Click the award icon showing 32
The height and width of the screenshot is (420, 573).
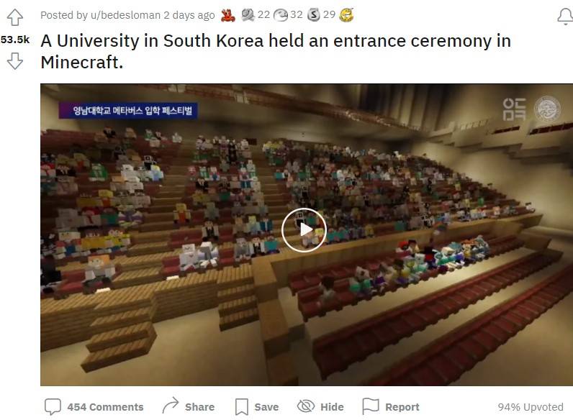point(281,15)
